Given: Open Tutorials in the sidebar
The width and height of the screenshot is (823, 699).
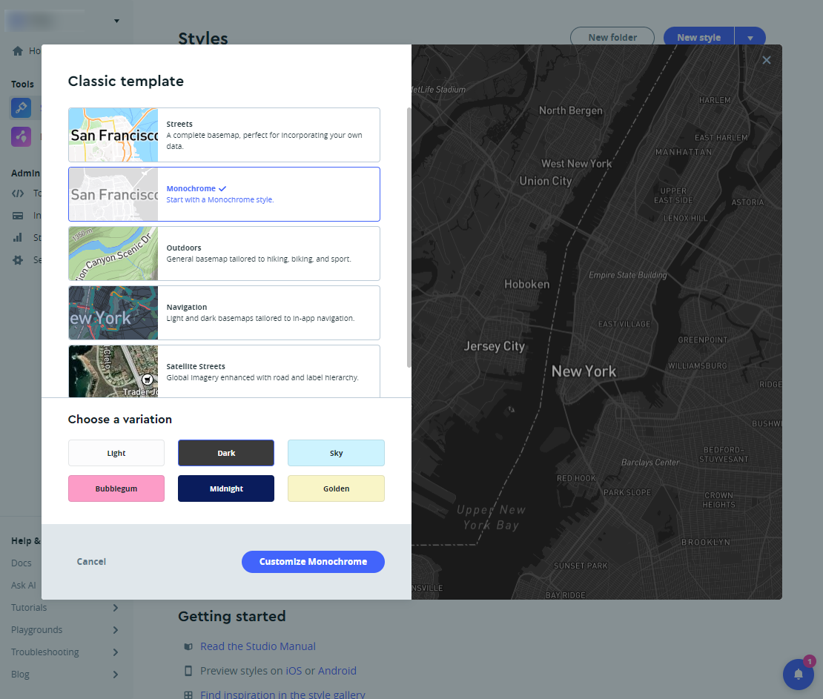Looking at the screenshot, I should [x=29, y=608].
